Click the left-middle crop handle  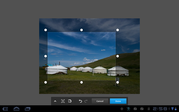[46, 56]
